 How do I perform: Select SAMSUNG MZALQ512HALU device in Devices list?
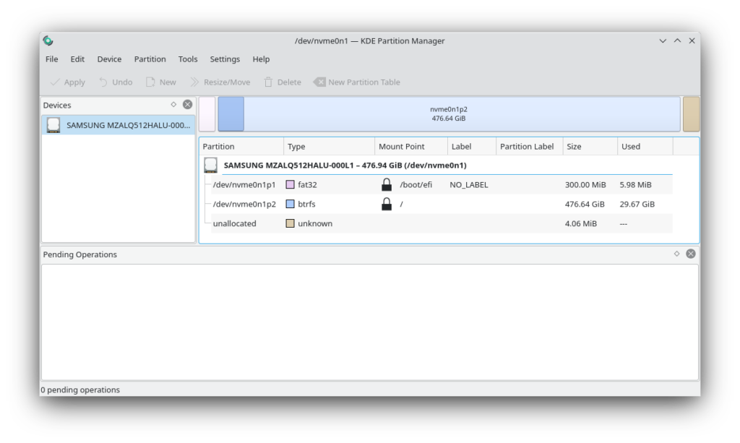coord(119,126)
